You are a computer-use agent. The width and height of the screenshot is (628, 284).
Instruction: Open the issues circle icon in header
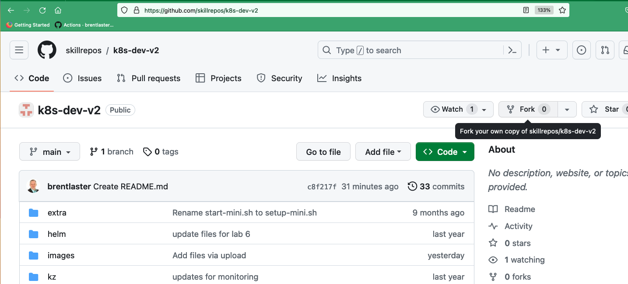(581, 50)
